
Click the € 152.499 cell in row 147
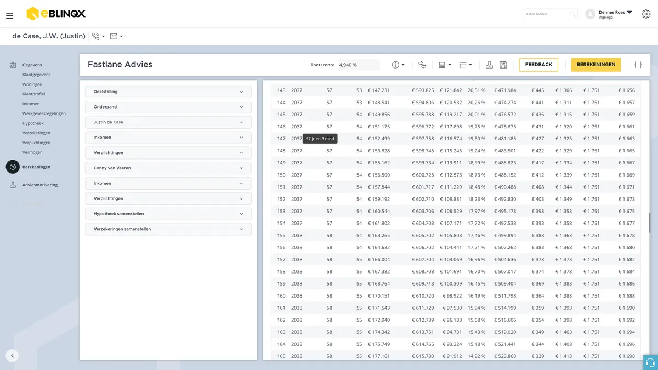[378, 139]
